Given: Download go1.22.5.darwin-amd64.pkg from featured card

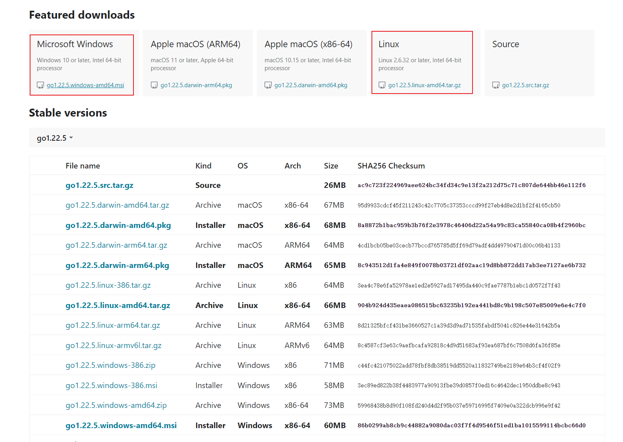Looking at the screenshot, I should pos(311,85).
